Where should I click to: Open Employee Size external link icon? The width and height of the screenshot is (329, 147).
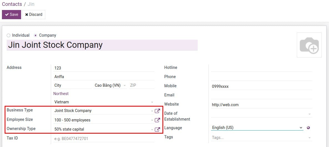click(x=157, y=120)
